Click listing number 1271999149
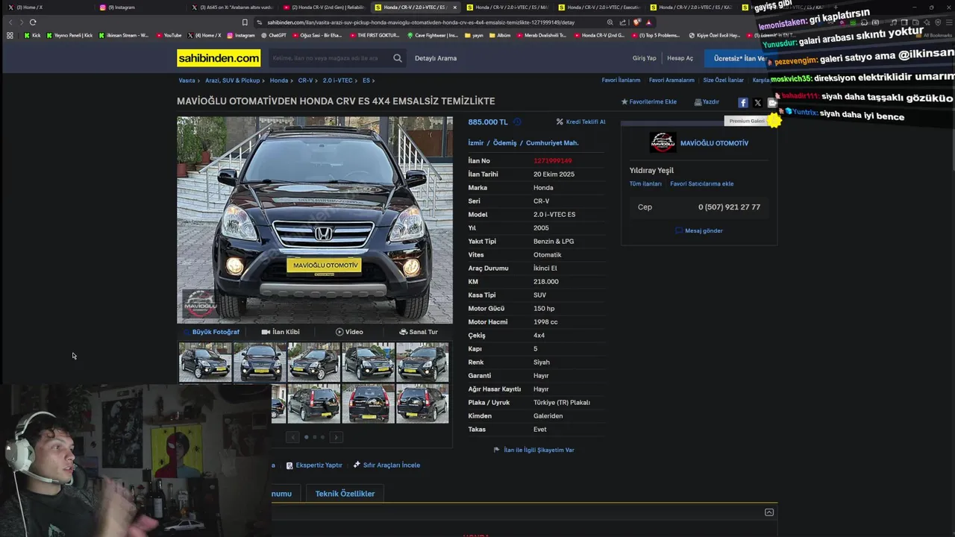 pyautogui.click(x=553, y=161)
